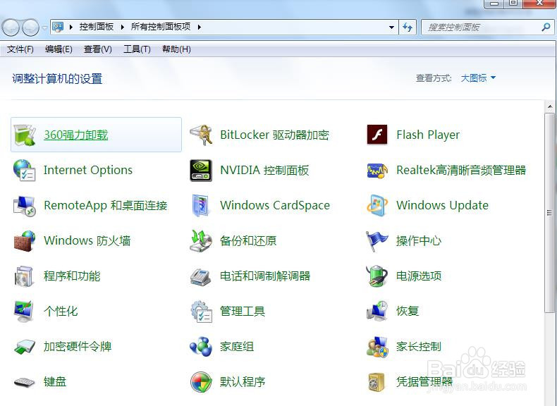Click the Forward navigation button
This screenshot has height=406, width=557.
[x=30, y=27]
